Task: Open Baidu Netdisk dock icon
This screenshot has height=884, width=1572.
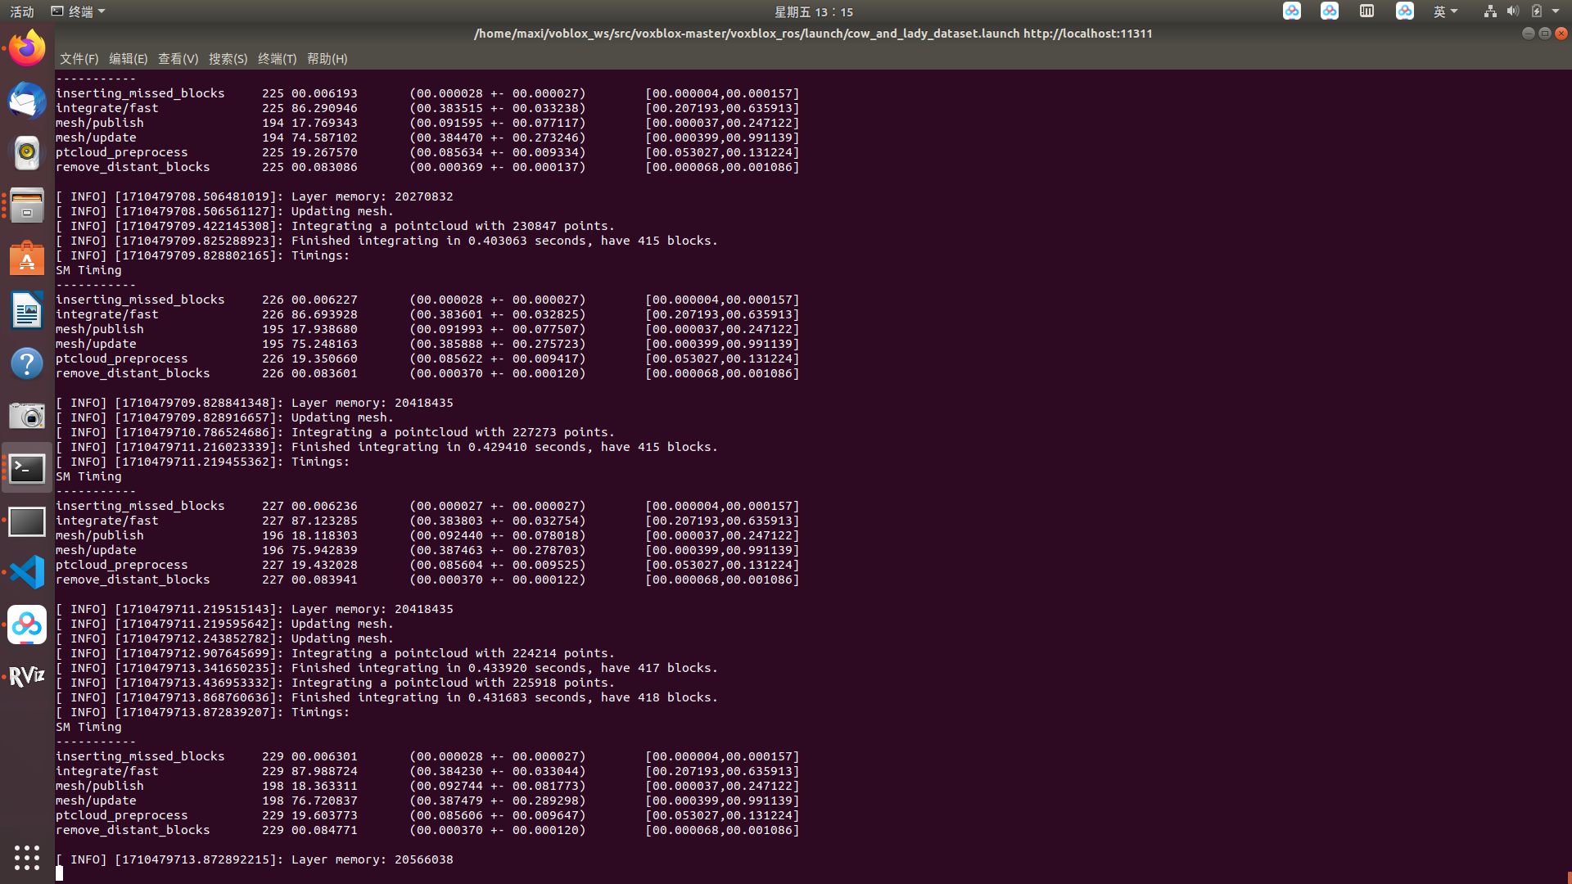Action: 27,625
